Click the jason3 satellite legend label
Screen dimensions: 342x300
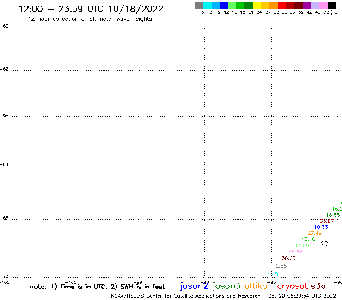click(226, 287)
